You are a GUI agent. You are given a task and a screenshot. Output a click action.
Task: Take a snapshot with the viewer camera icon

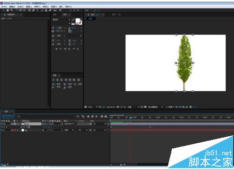(x=118, y=107)
